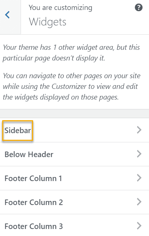Click the "You are customizing" text
The image size is (149, 236).
60,8
